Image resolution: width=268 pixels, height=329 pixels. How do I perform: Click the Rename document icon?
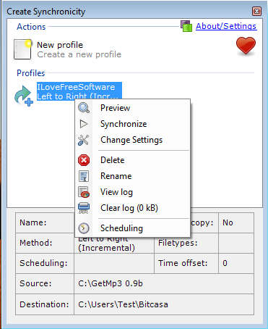(84, 176)
